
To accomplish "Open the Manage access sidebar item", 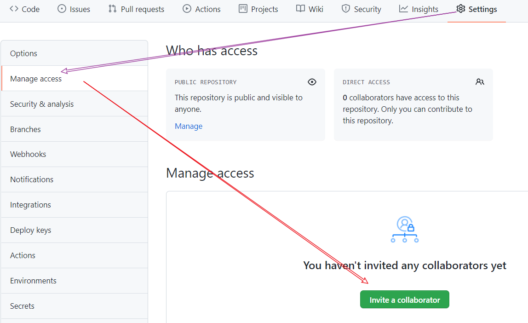I will coord(36,79).
